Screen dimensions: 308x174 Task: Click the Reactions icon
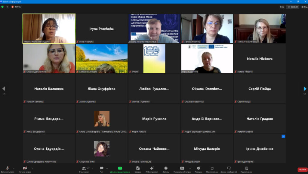(198, 169)
